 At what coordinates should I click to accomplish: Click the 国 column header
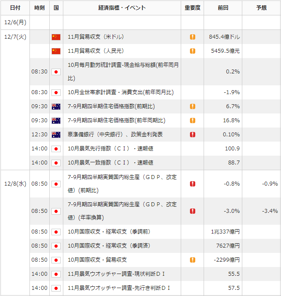56,8
